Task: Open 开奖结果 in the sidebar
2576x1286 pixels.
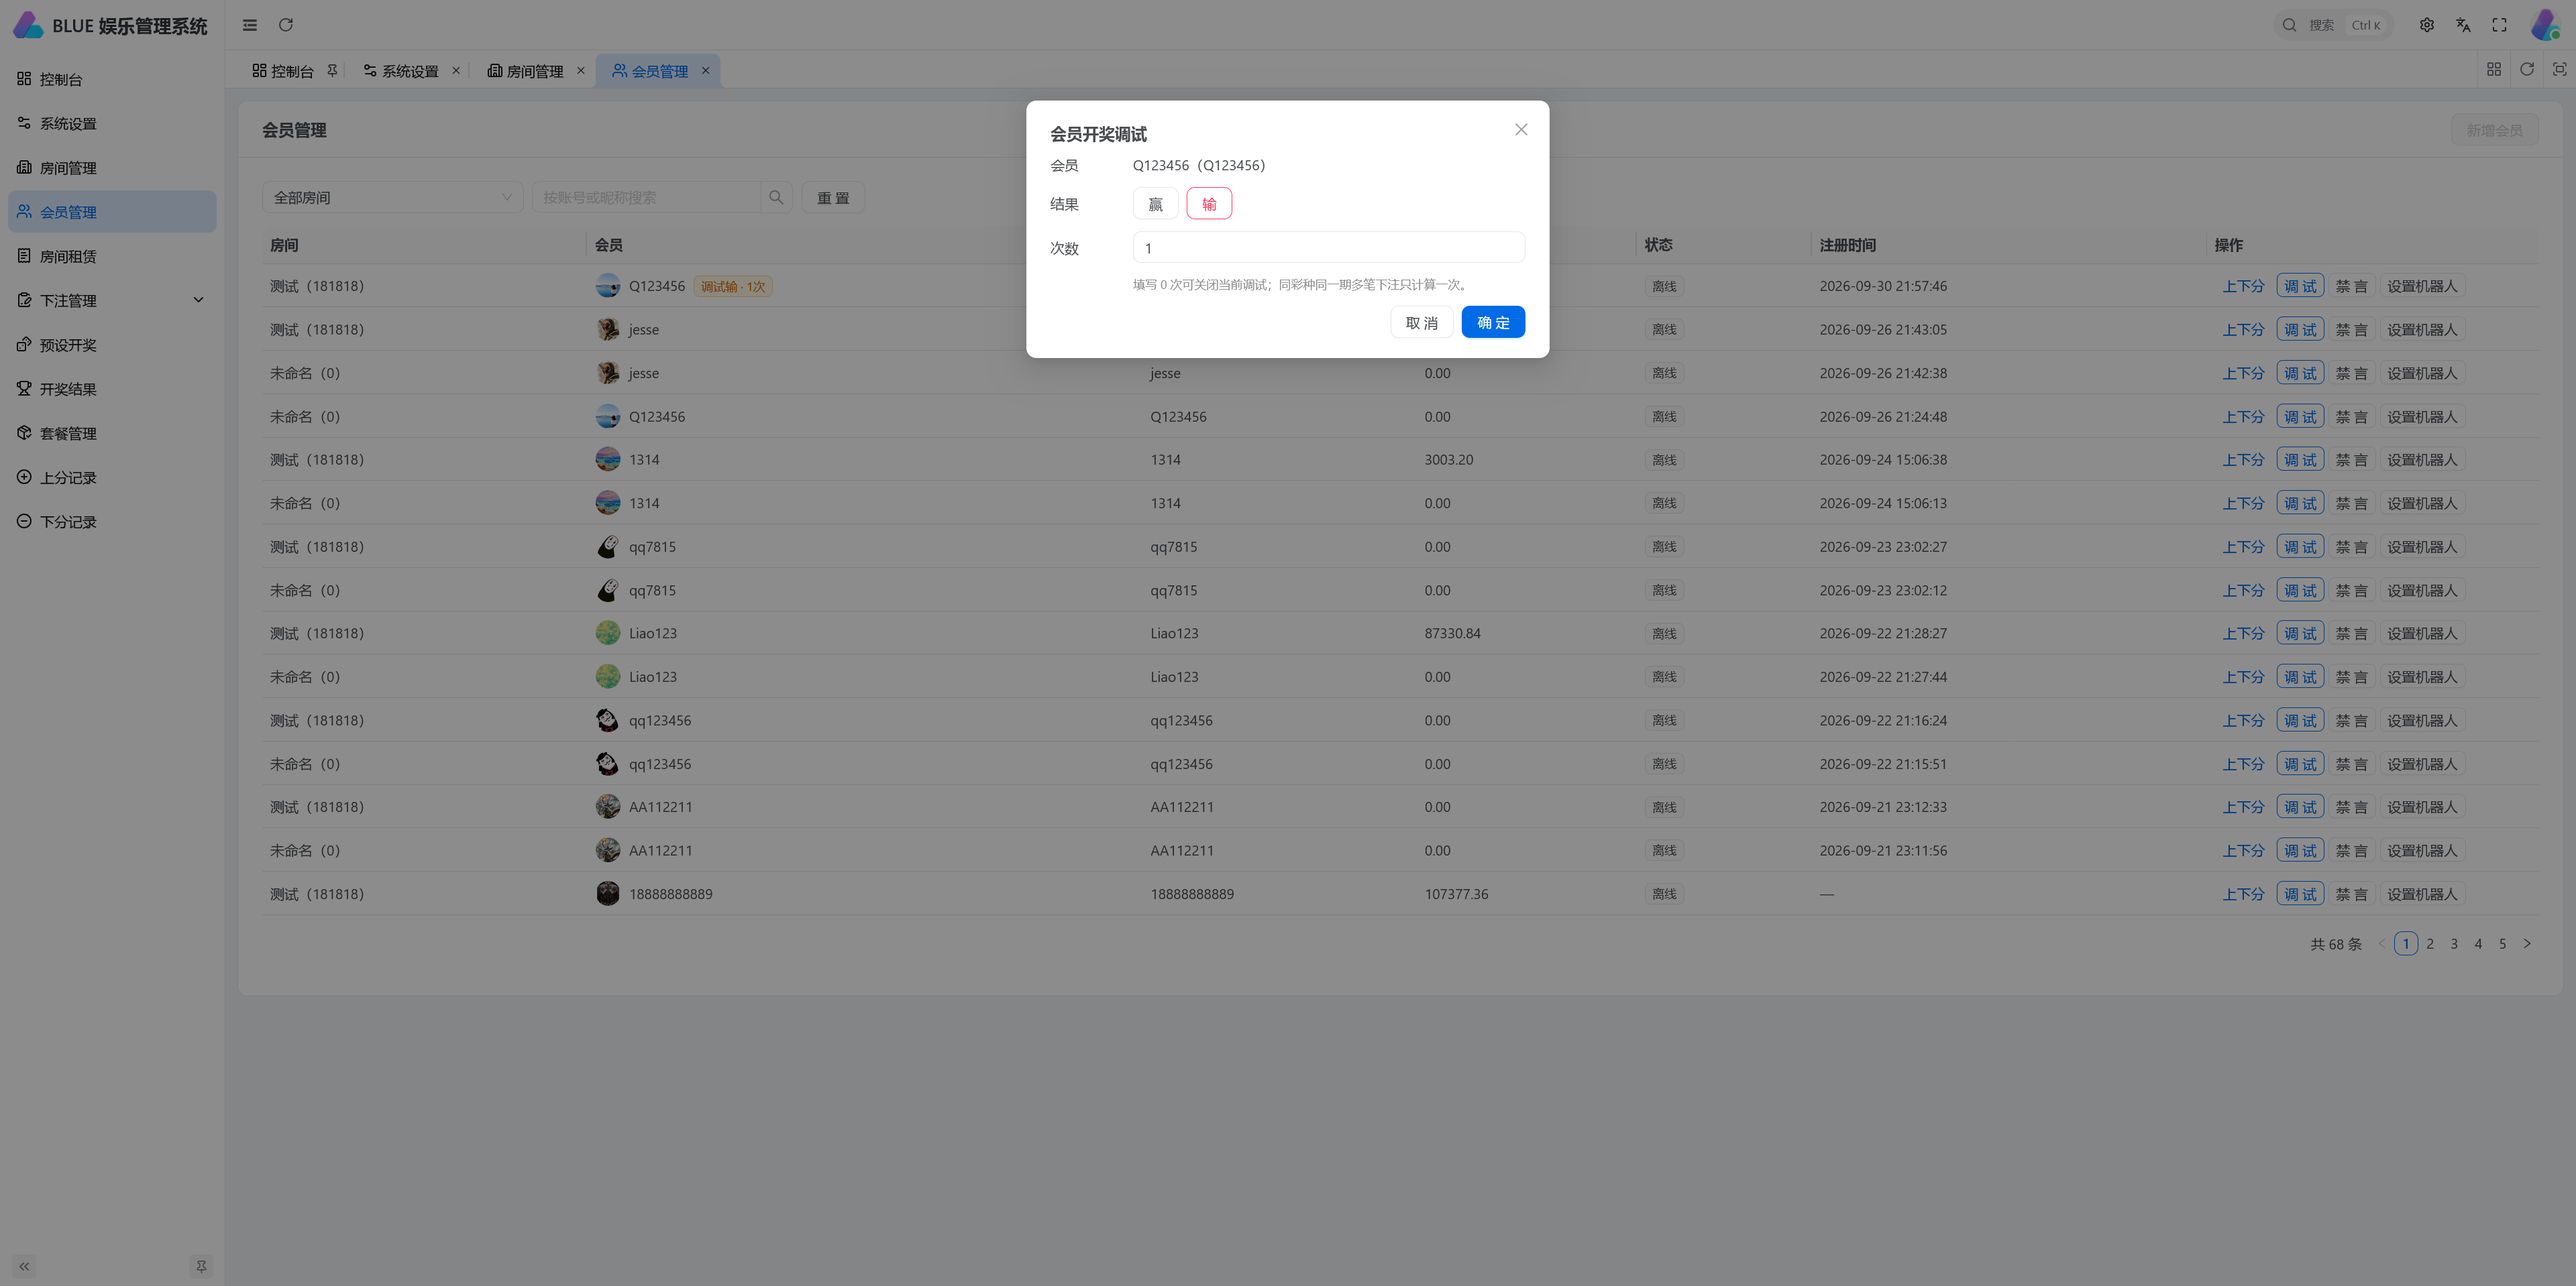Action: click(x=112, y=389)
